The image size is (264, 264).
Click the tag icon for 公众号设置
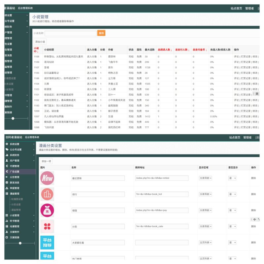7,149
